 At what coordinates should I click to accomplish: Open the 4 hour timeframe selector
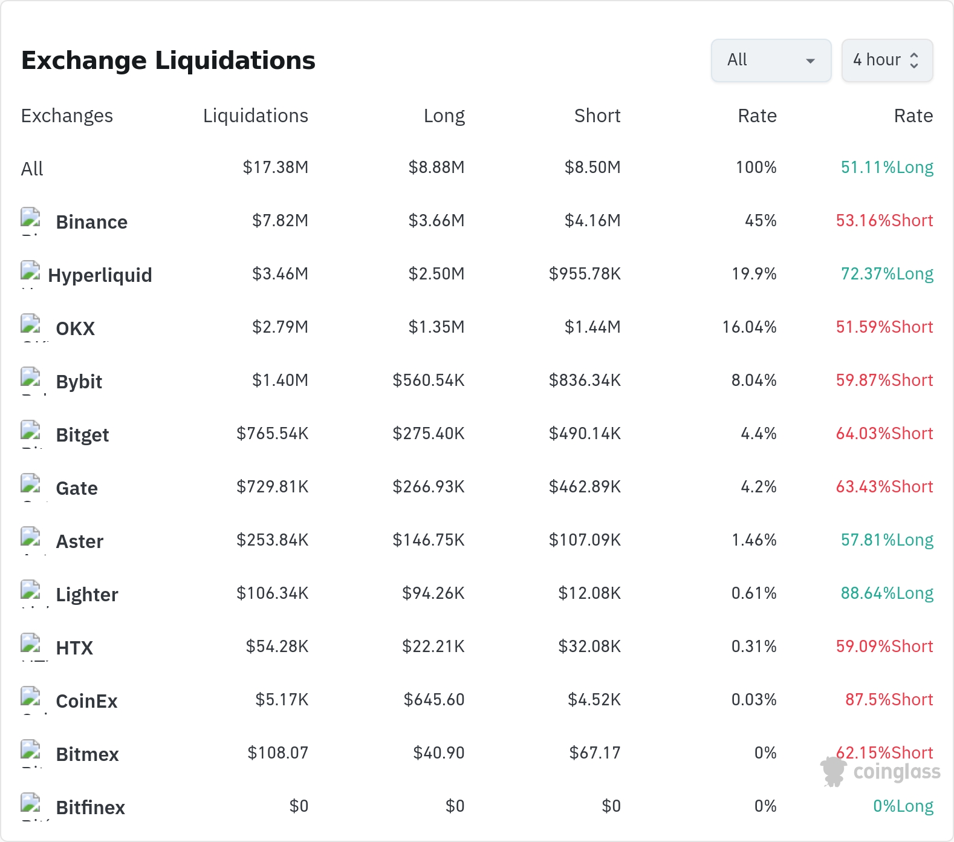(887, 60)
